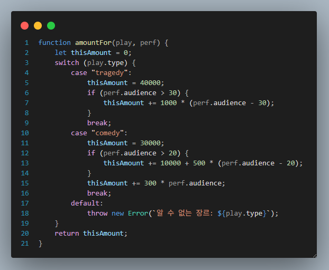This screenshot has height=270, width=329.
Task: Click line number 21
Action: pos(25,244)
